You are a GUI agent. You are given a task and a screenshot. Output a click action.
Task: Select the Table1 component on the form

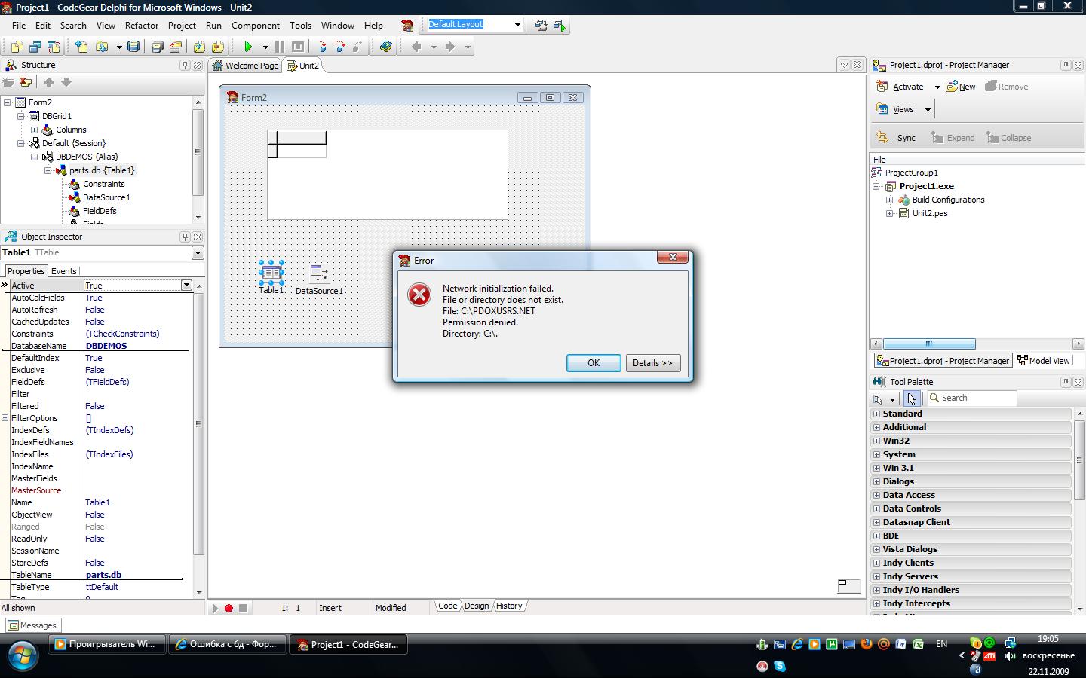tap(271, 273)
